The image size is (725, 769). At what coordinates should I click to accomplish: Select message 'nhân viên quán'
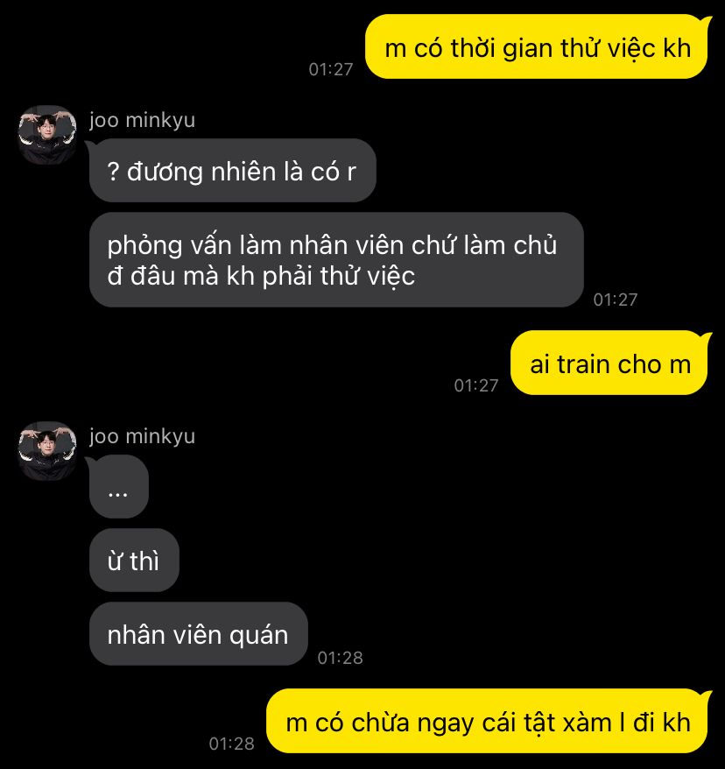tap(198, 633)
